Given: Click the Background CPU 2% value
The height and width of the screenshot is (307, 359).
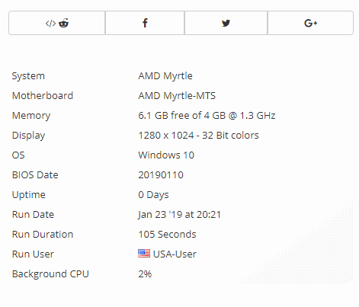Looking at the screenshot, I should tap(145, 274).
